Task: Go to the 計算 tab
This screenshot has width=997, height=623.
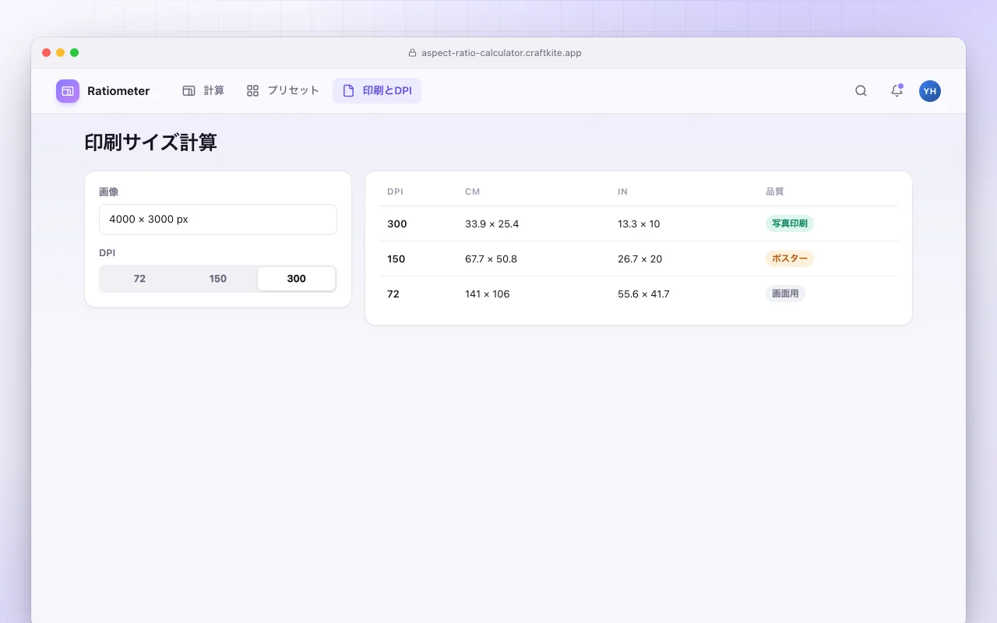Action: click(x=203, y=91)
